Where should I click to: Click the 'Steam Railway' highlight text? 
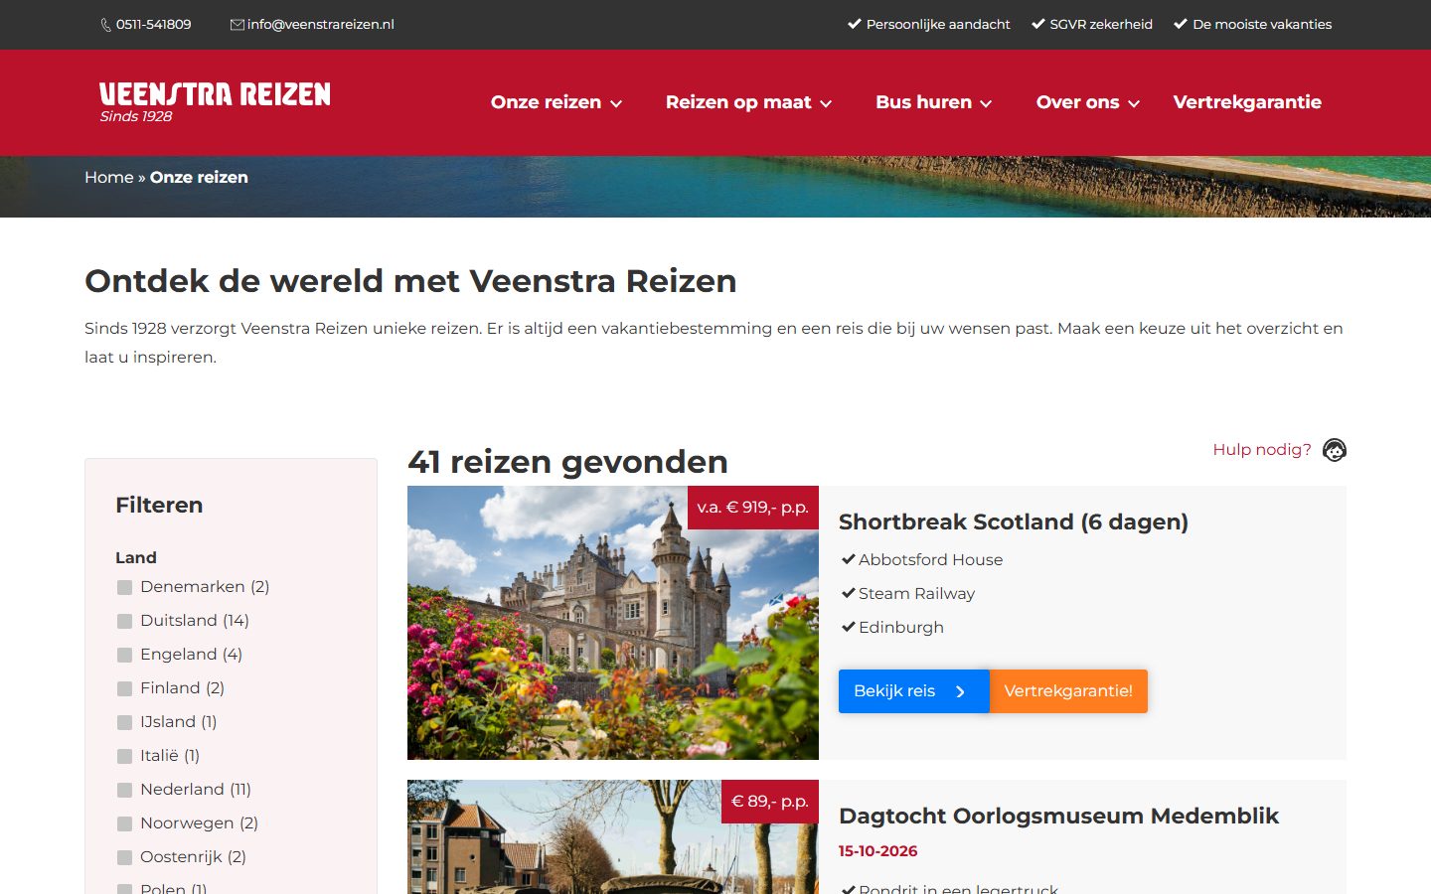(916, 594)
